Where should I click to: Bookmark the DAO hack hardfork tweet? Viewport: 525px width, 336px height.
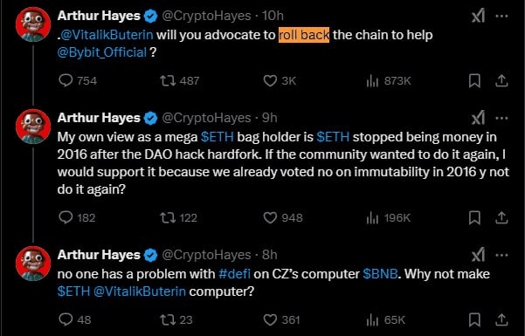tap(474, 218)
